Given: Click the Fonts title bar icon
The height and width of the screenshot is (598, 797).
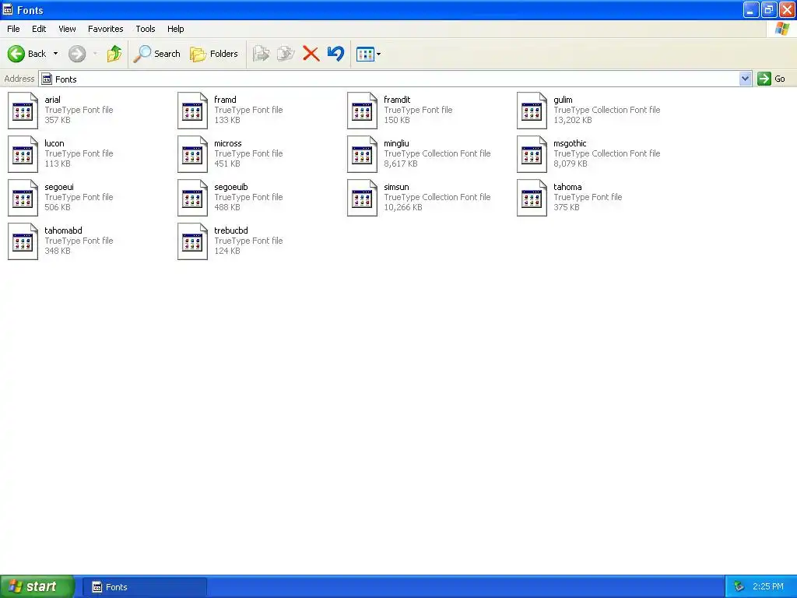Looking at the screenshot, I should click(x=8, y=9).
